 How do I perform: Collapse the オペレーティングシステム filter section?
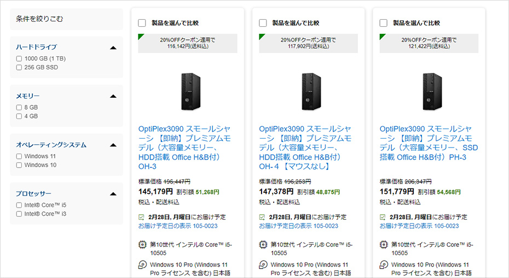point(113,145)
